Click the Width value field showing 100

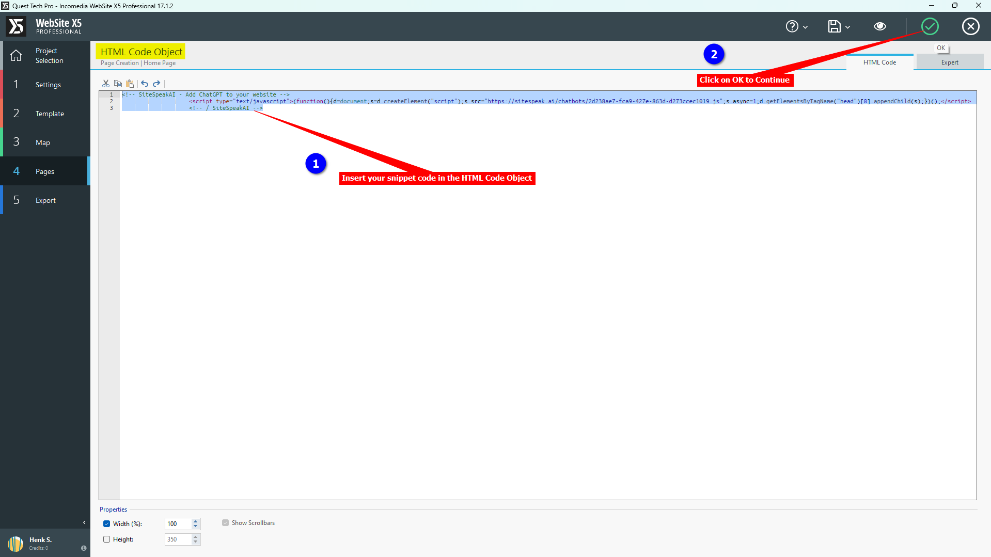point(178,524)
